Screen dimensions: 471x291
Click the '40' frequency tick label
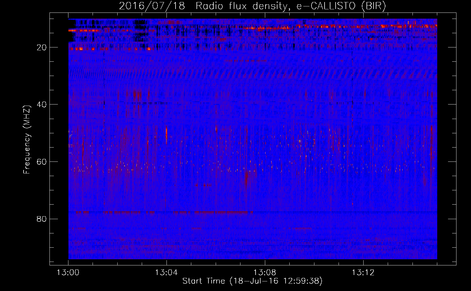42,104
